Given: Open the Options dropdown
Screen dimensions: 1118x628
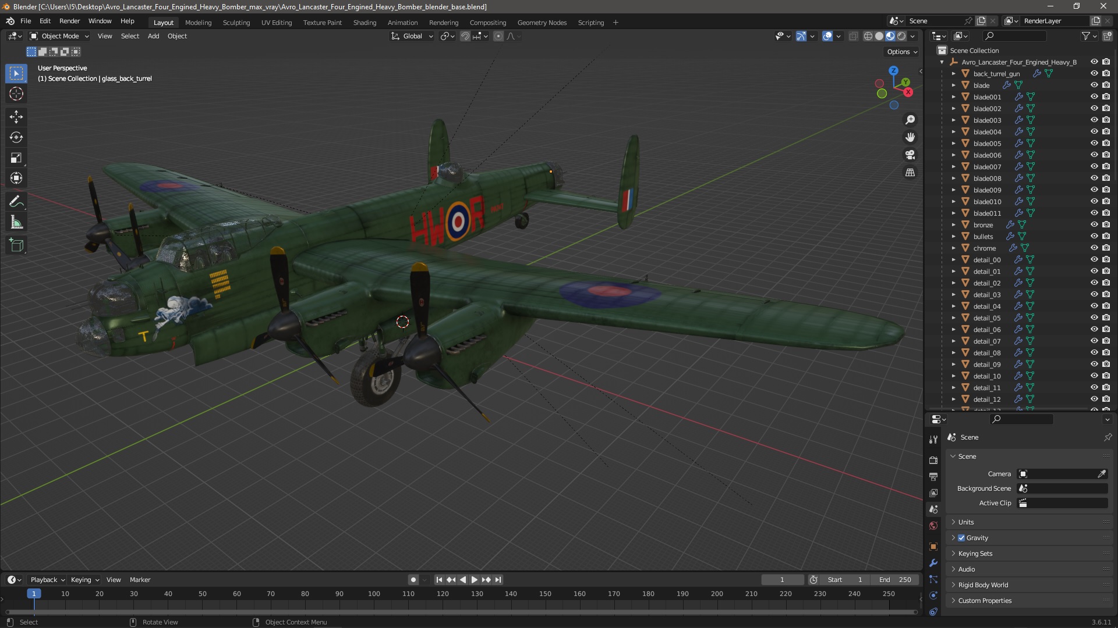Looking at the screenshot, I should pos(902,52).
